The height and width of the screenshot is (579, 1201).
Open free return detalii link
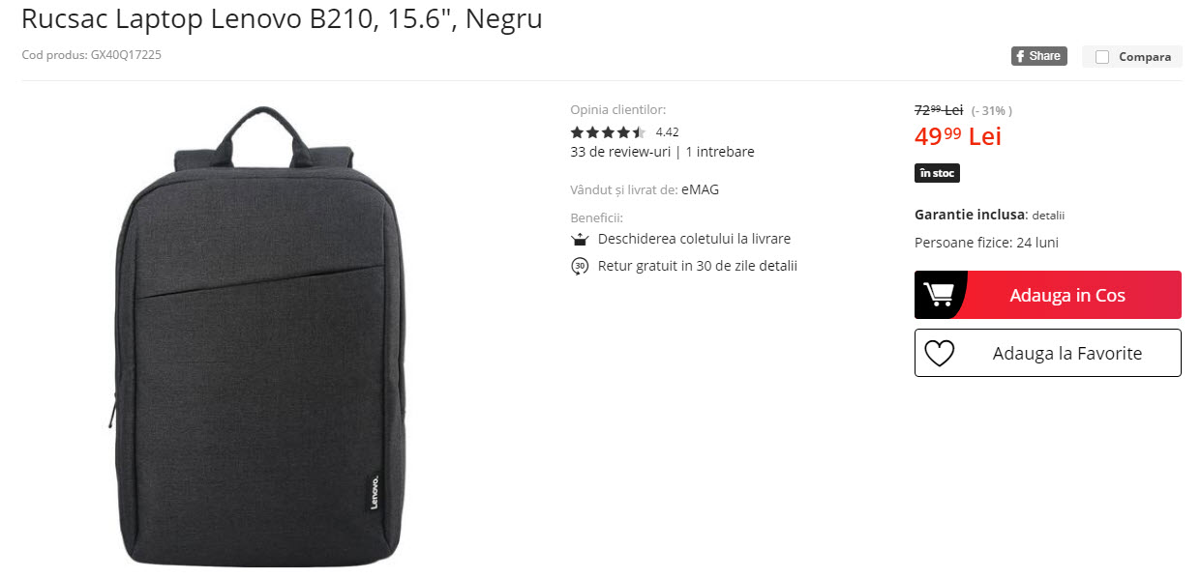pos(778,266)
